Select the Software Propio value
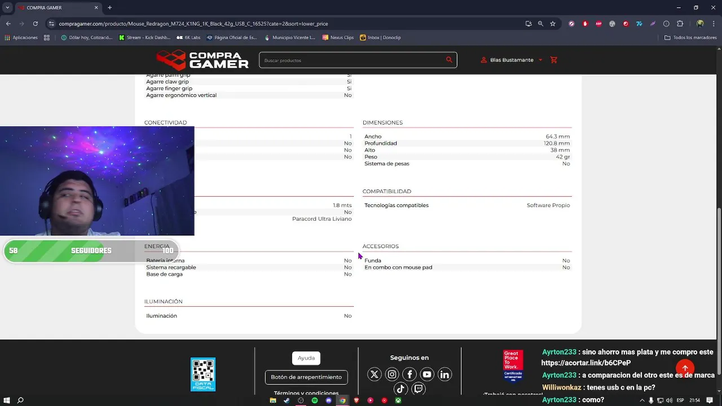This screenshot has width=722, height=406. coord(548,205)
